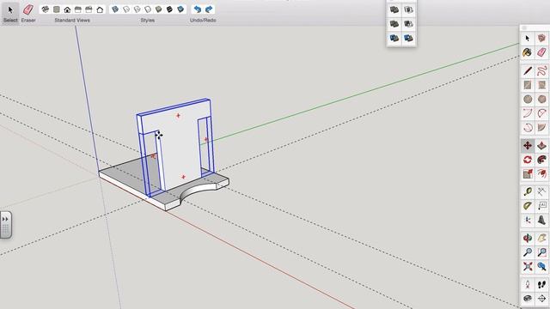Switch to Top standard view
The width and height of the screenshot is (550, 309).
(x=56, y=9)
